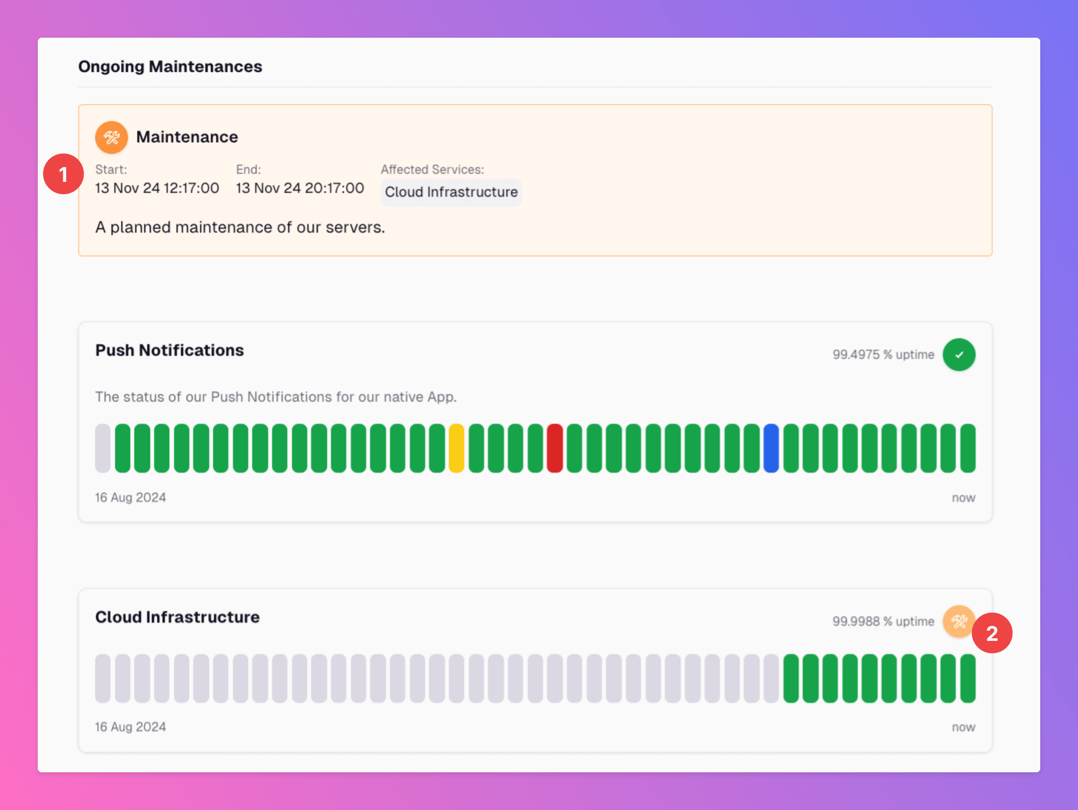Click the Cloud Infrastructure affected service tag
Screen dimensions: 1078x810
pos(451,192)
